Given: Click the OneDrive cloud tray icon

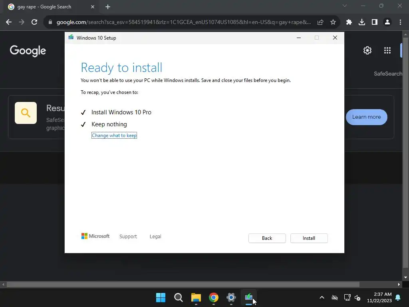Looking at the screenshot, I should 335,297.
